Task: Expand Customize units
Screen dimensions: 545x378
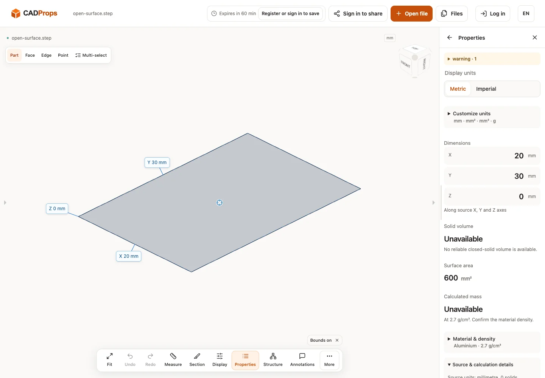Action: point(492,117)
